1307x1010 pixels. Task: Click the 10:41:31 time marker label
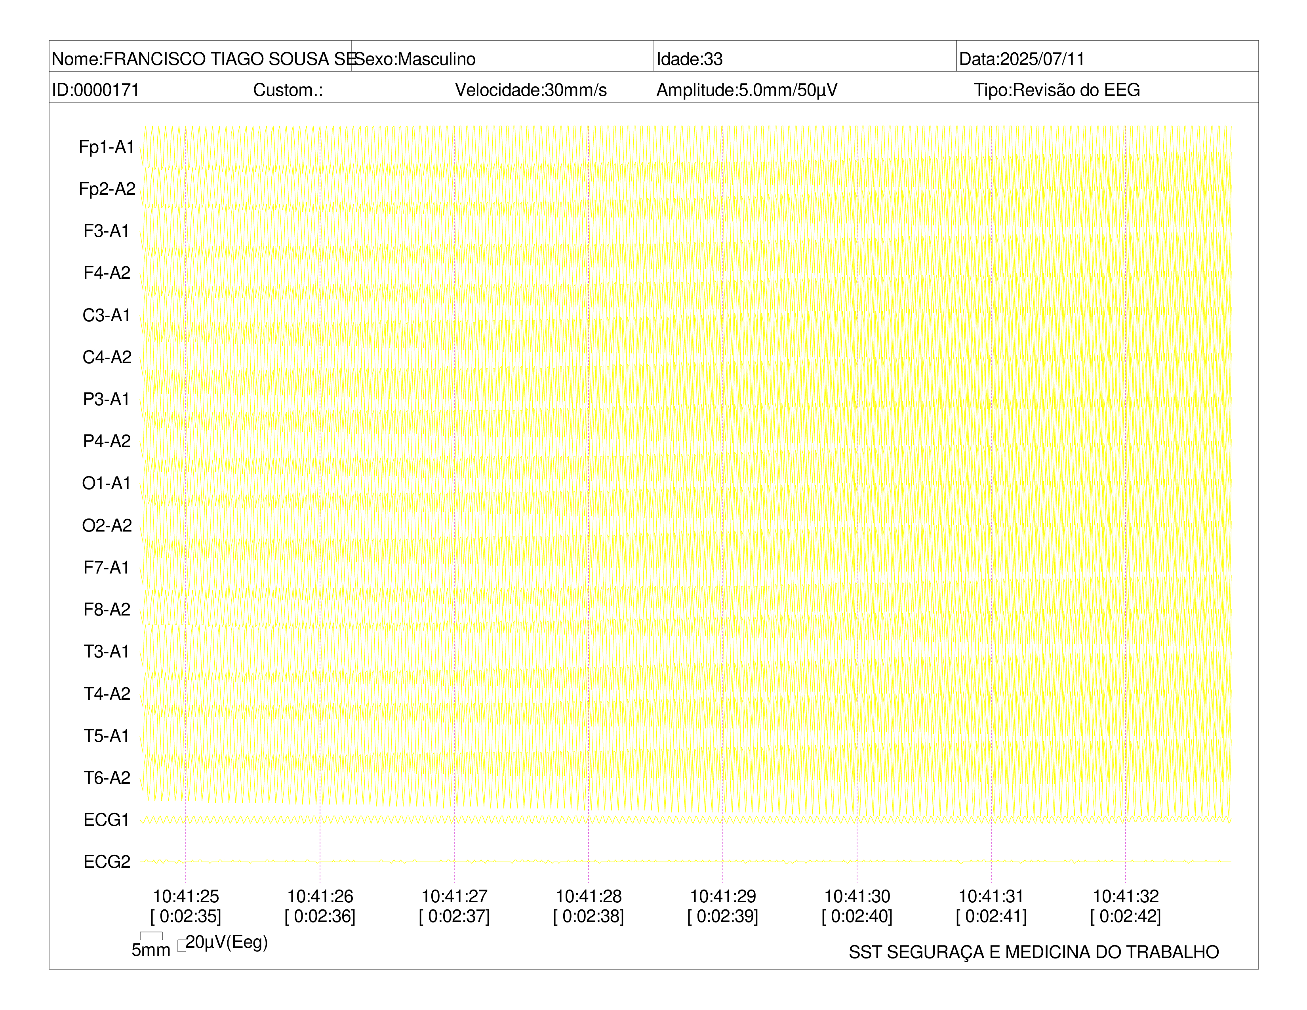click(x=992, y=896)
